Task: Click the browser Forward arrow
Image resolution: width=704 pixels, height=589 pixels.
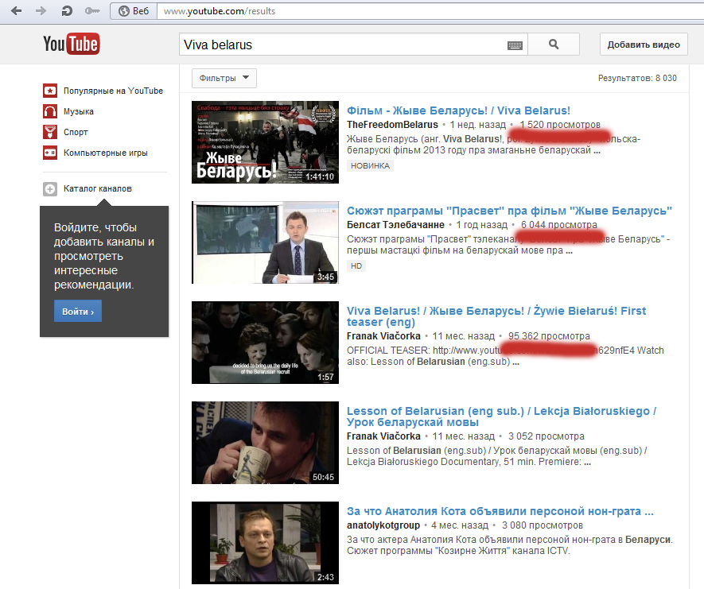Action: click(41, 11)
